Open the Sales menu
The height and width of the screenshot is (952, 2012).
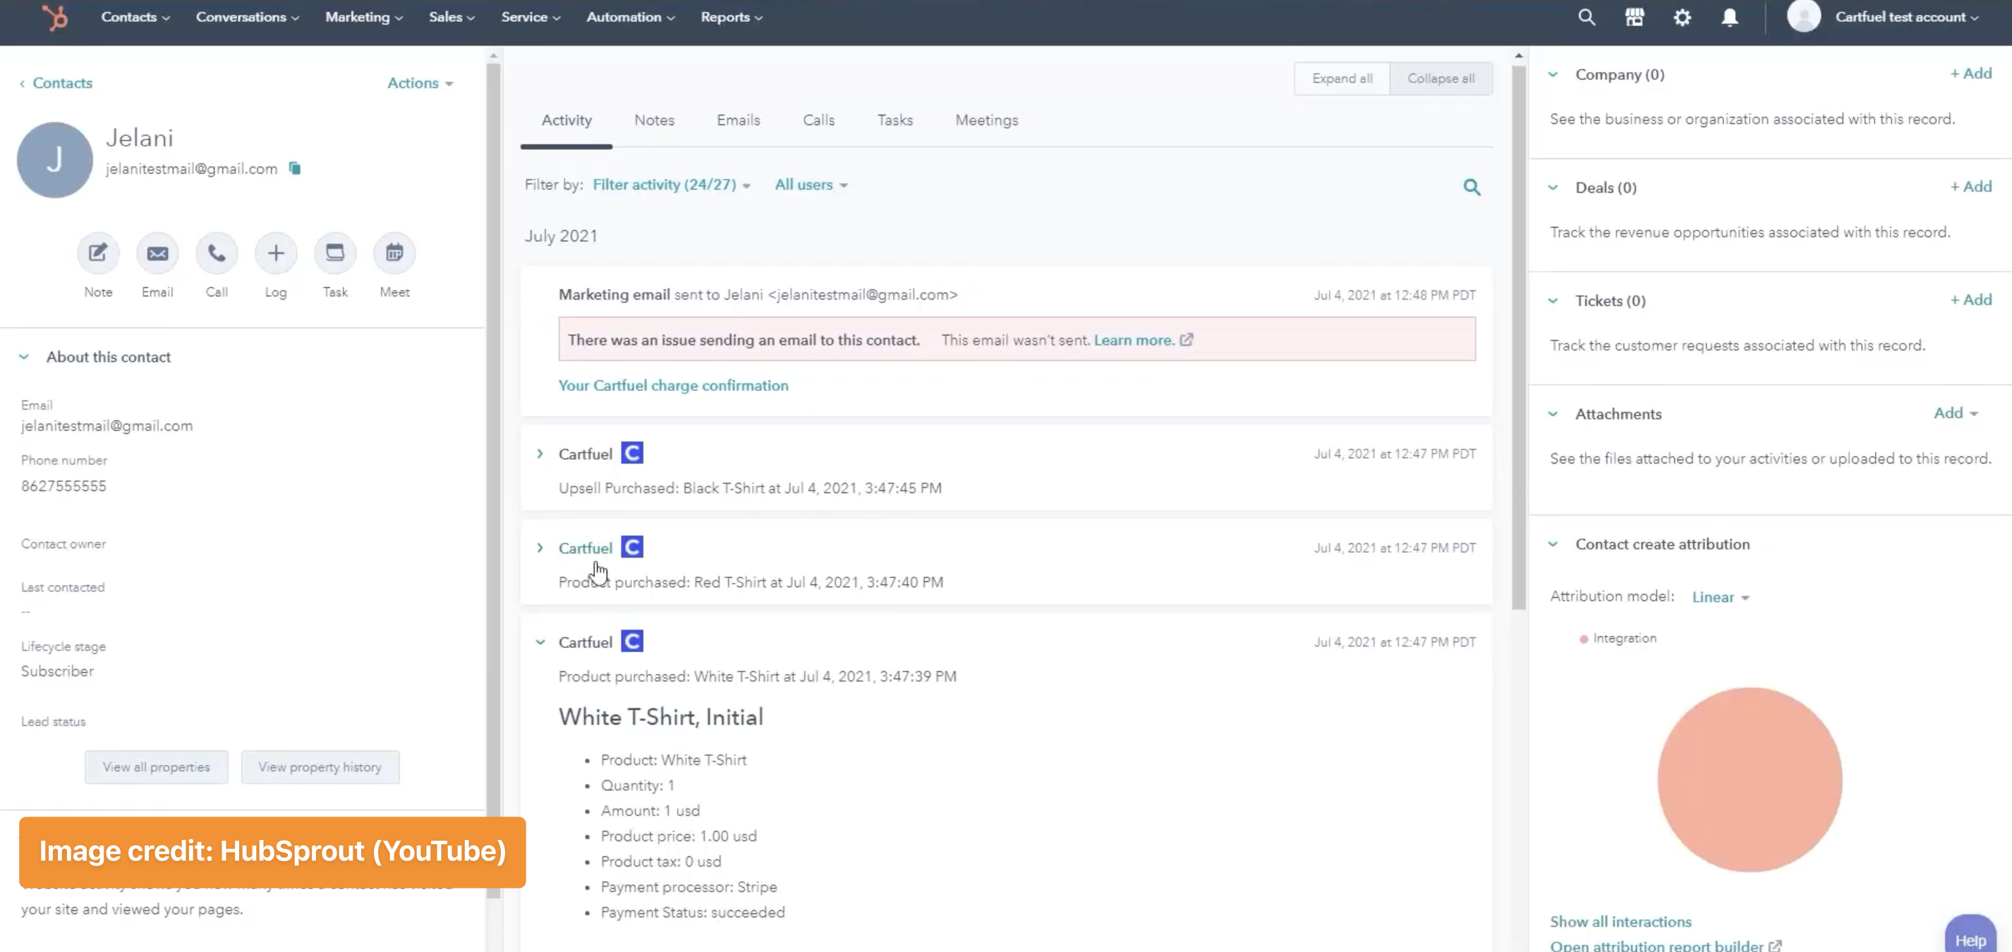coord(452,16)
